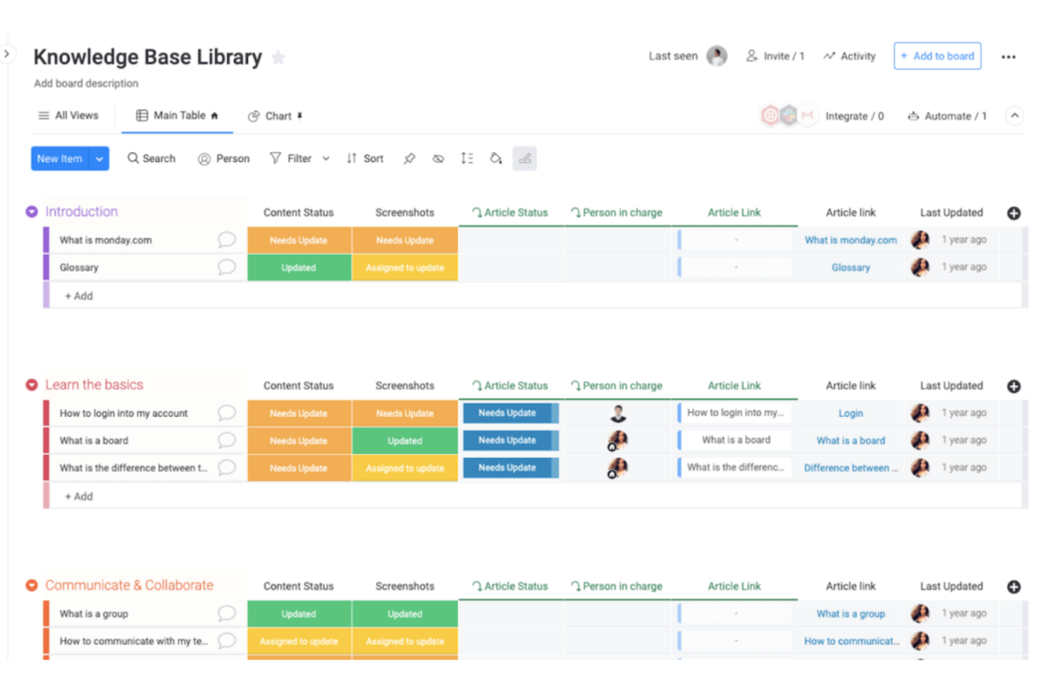Click the Automate robot icon

[x=915, y=115]
